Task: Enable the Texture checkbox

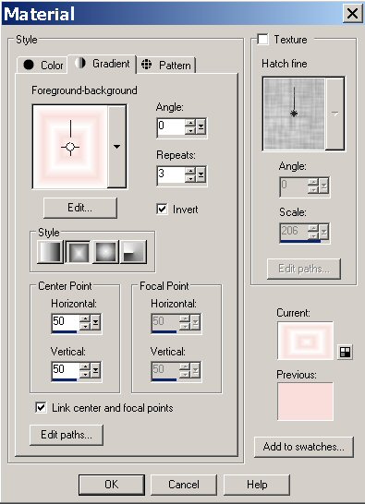Action: 263,40
